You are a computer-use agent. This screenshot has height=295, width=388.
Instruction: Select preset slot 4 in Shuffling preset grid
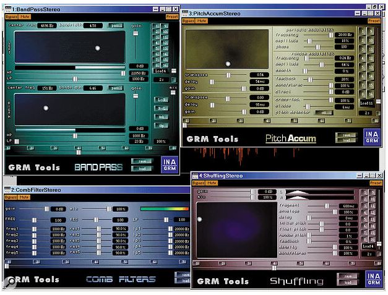pyautogui.click(x=364, y=212)
